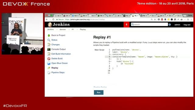This screenshot has width=195, height=110.
Task: Reload the page with the refresh icon
Action: pyautogui.click(x=53, y=20)
